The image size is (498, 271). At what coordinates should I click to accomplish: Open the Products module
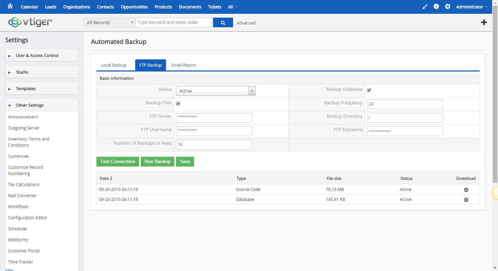(163, 7)
